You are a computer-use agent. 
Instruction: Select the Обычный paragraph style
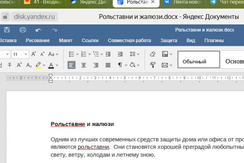[x=199, y=59]
